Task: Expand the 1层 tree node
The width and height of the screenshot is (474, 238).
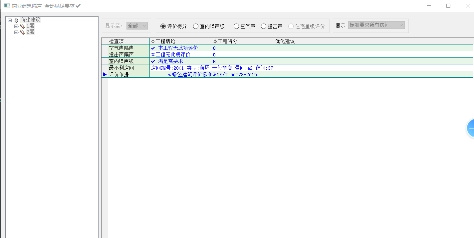Action: (16, 26)
